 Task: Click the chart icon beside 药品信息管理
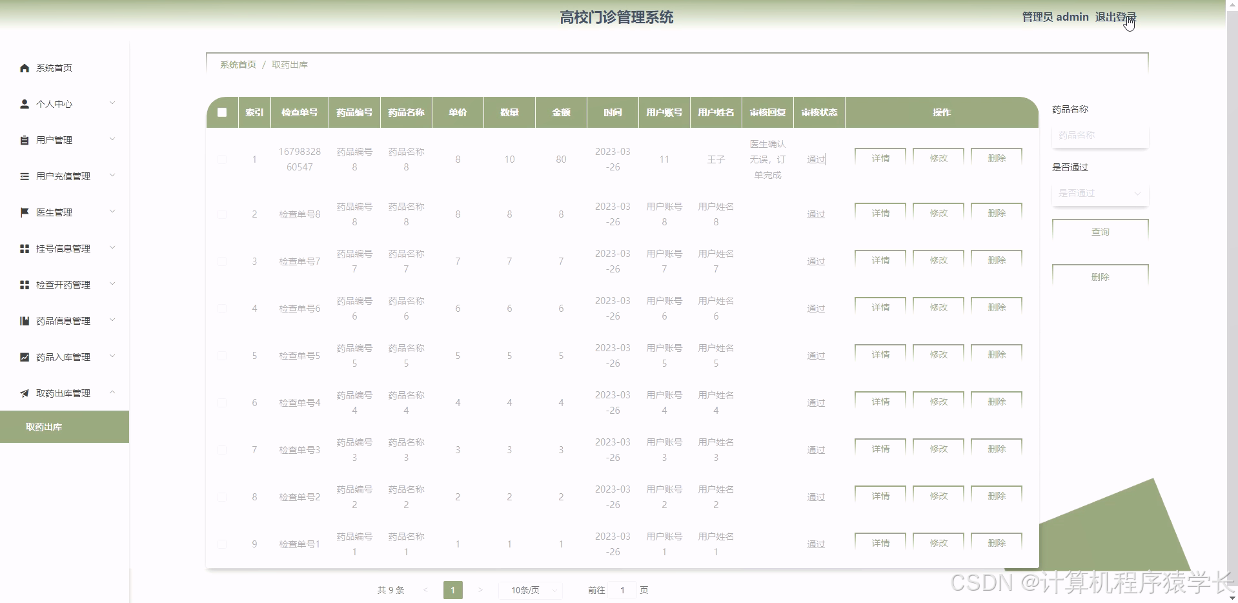(x=25, y=321)
